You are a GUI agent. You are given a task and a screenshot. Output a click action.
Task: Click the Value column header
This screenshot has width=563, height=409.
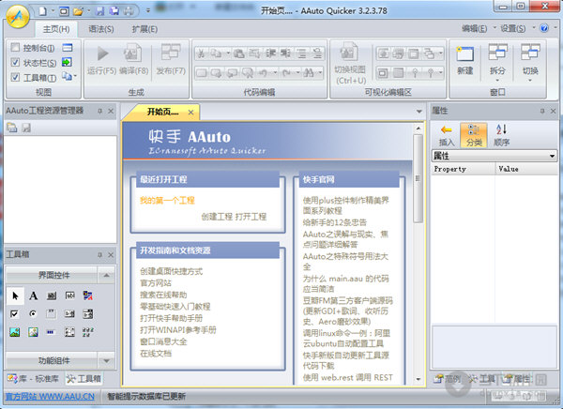[x=526, y=169]
